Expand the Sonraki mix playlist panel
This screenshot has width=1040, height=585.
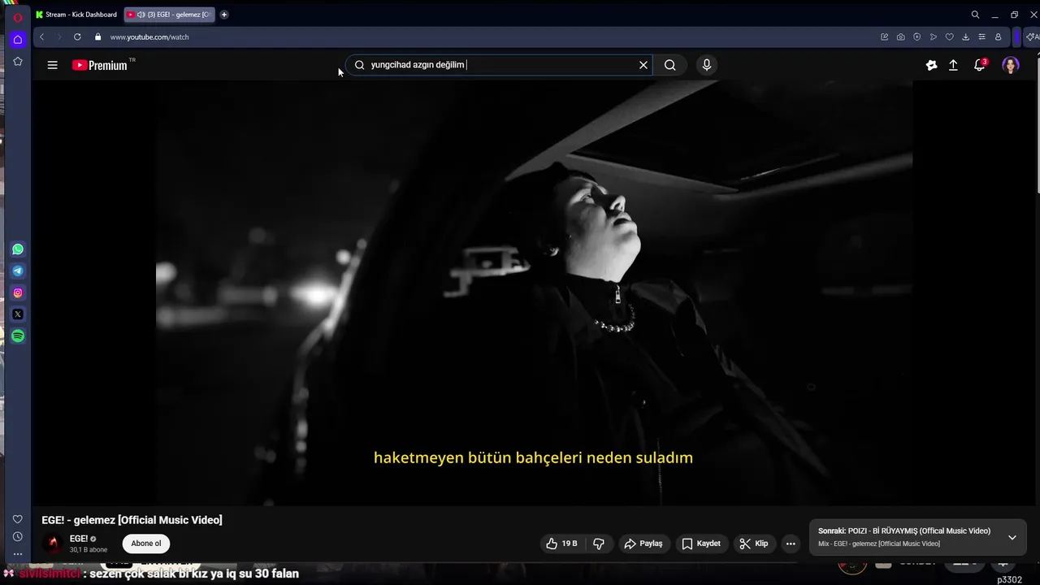(1012, 537)
